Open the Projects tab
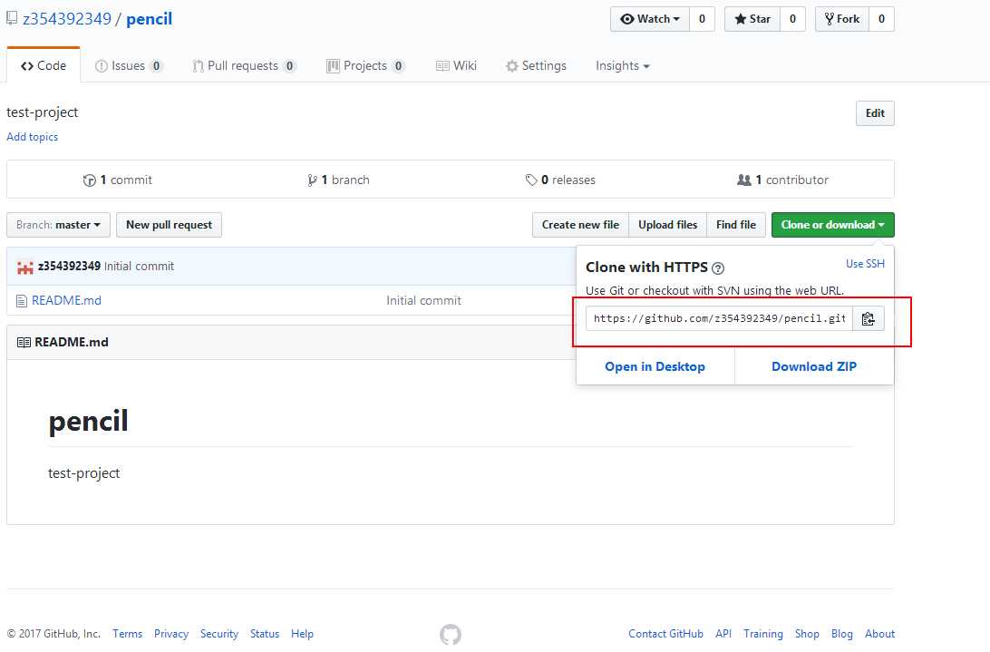Screen dimensions: 990x652 coord(365,65)
